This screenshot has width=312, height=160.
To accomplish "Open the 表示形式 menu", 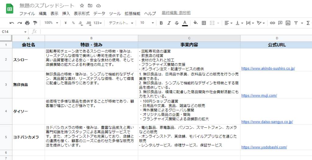I will pyautogui.click(x=82, y=13).
